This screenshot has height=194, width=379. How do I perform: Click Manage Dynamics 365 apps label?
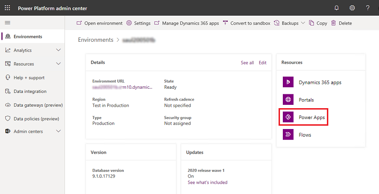tap(190, 23)
